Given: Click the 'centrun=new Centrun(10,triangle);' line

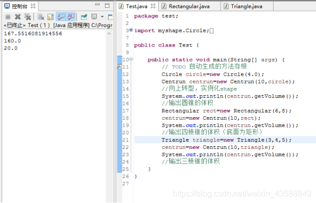Looking at the screenshot, I should coord(218,147).
